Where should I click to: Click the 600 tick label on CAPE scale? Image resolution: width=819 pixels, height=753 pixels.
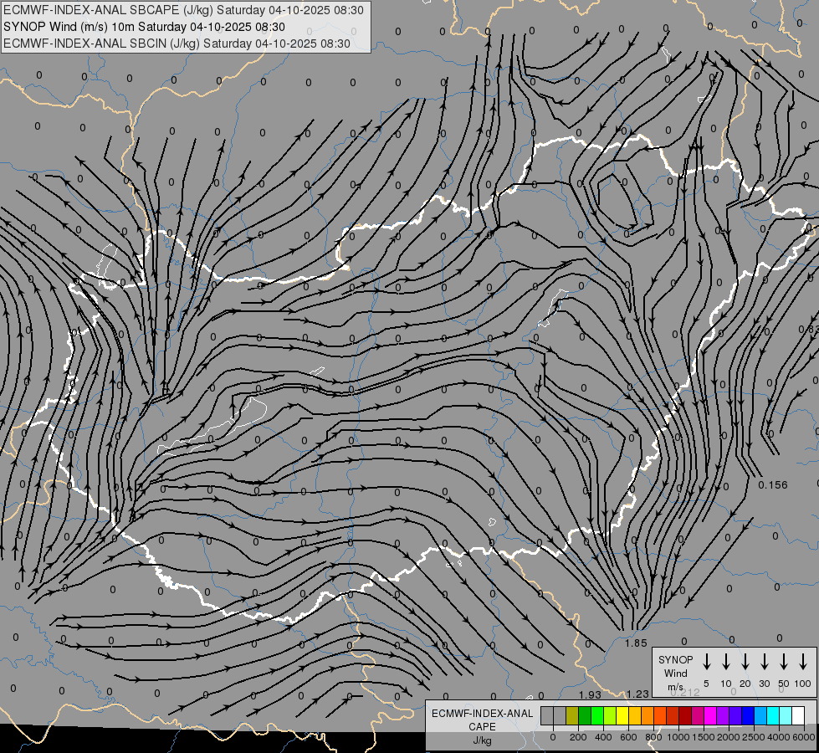tap(628, 737)
